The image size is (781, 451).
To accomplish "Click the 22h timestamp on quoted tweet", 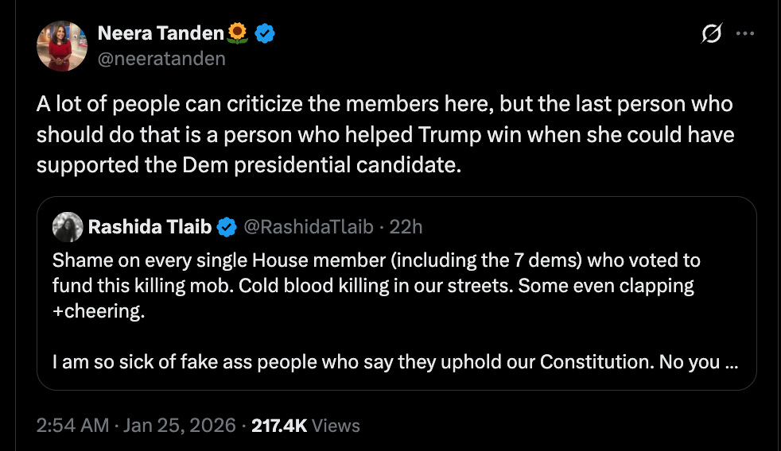I will click(406, 227).
